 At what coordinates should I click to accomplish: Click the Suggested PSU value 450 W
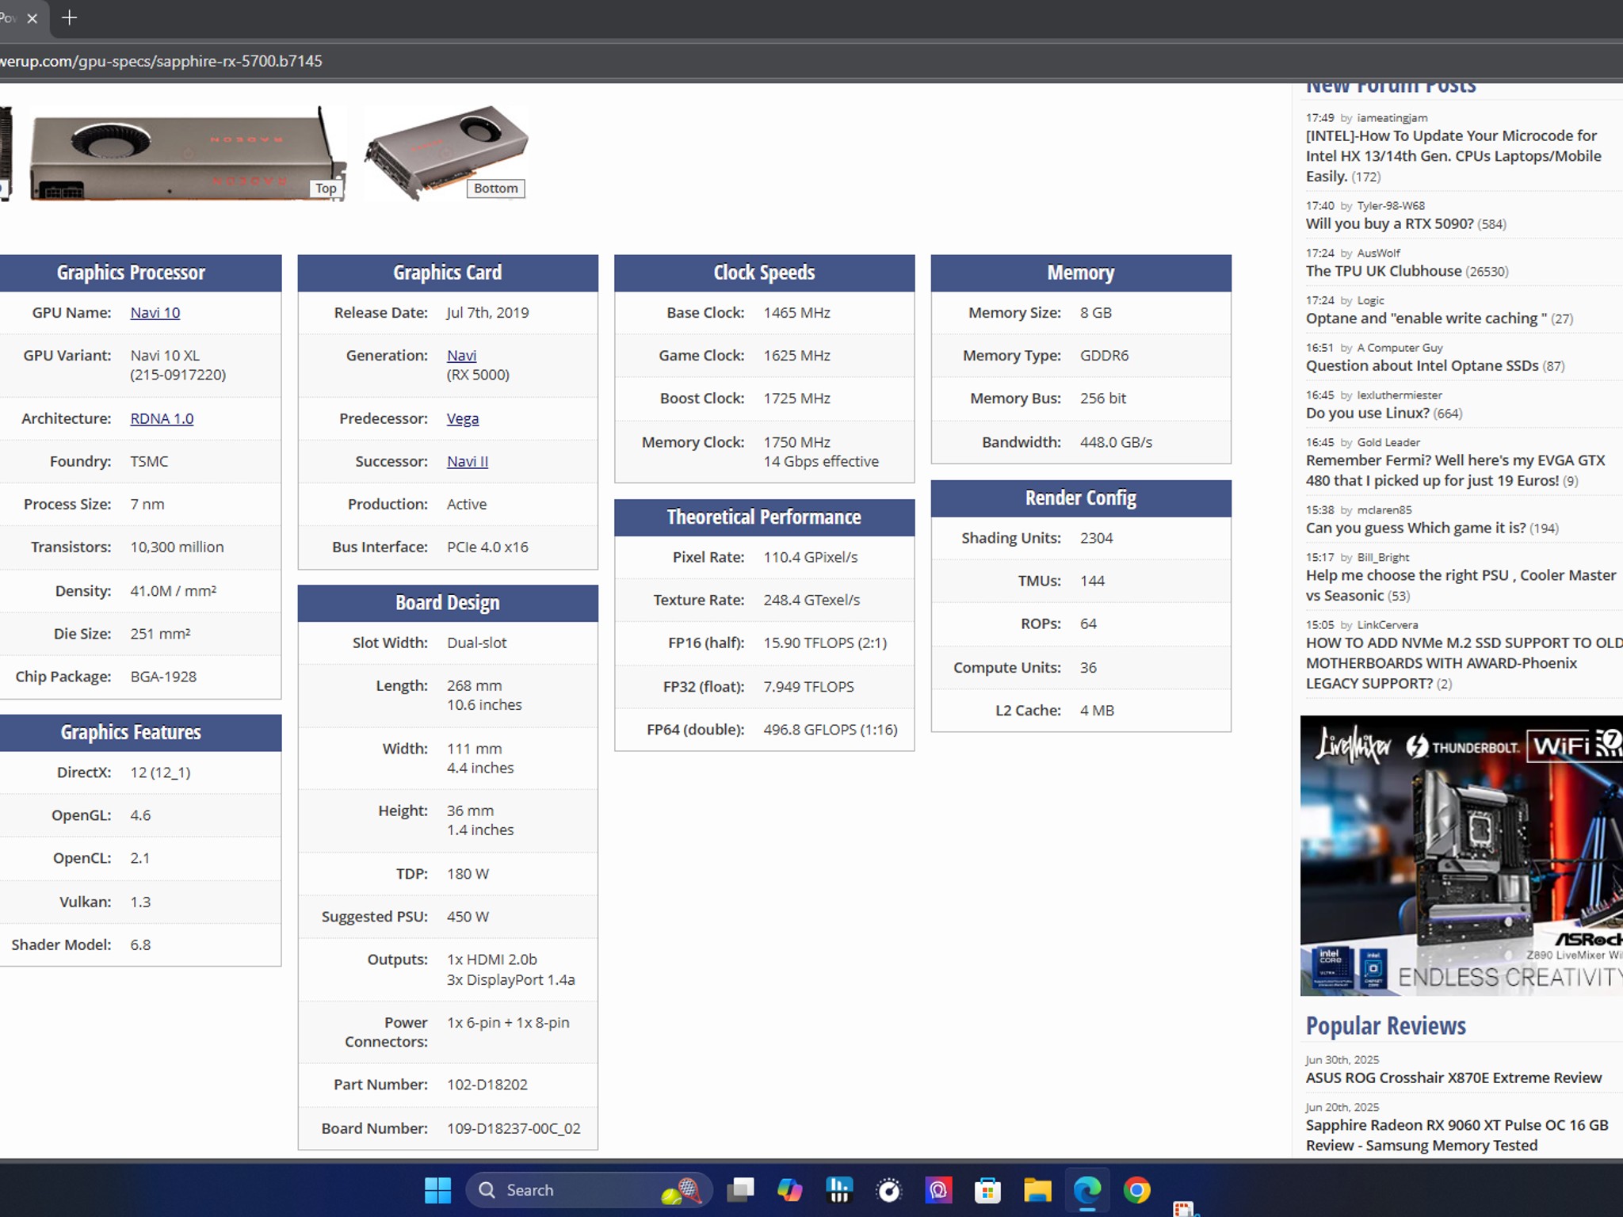click(468, 917)
